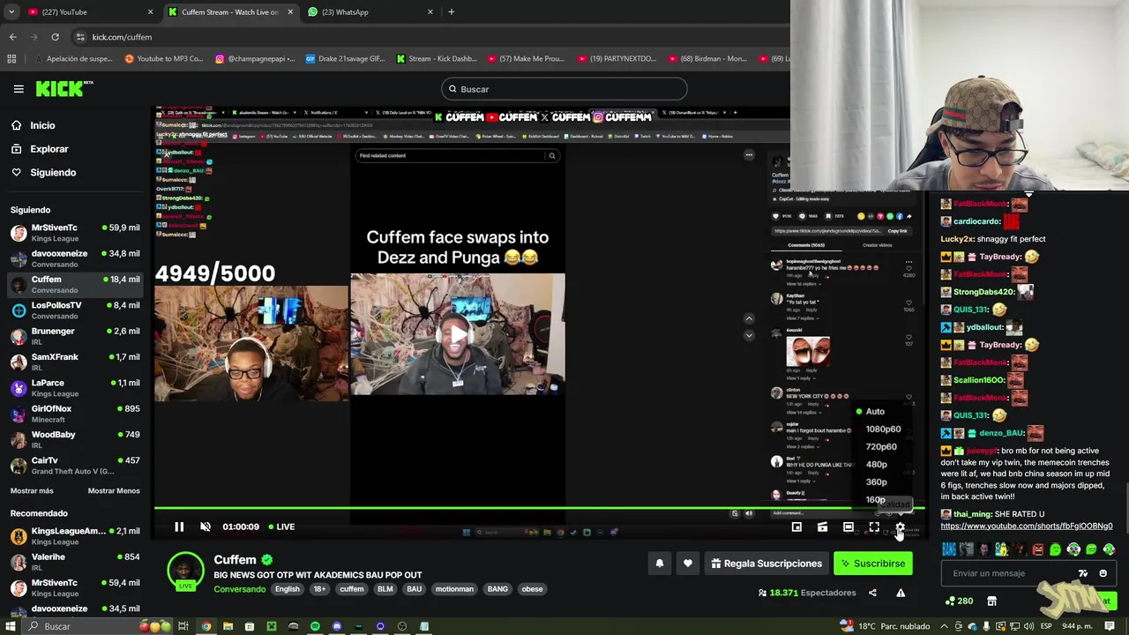Screen dimensions: 1129x635
Task: Enable picture-in-picture mini player
Action: (796, 527)
